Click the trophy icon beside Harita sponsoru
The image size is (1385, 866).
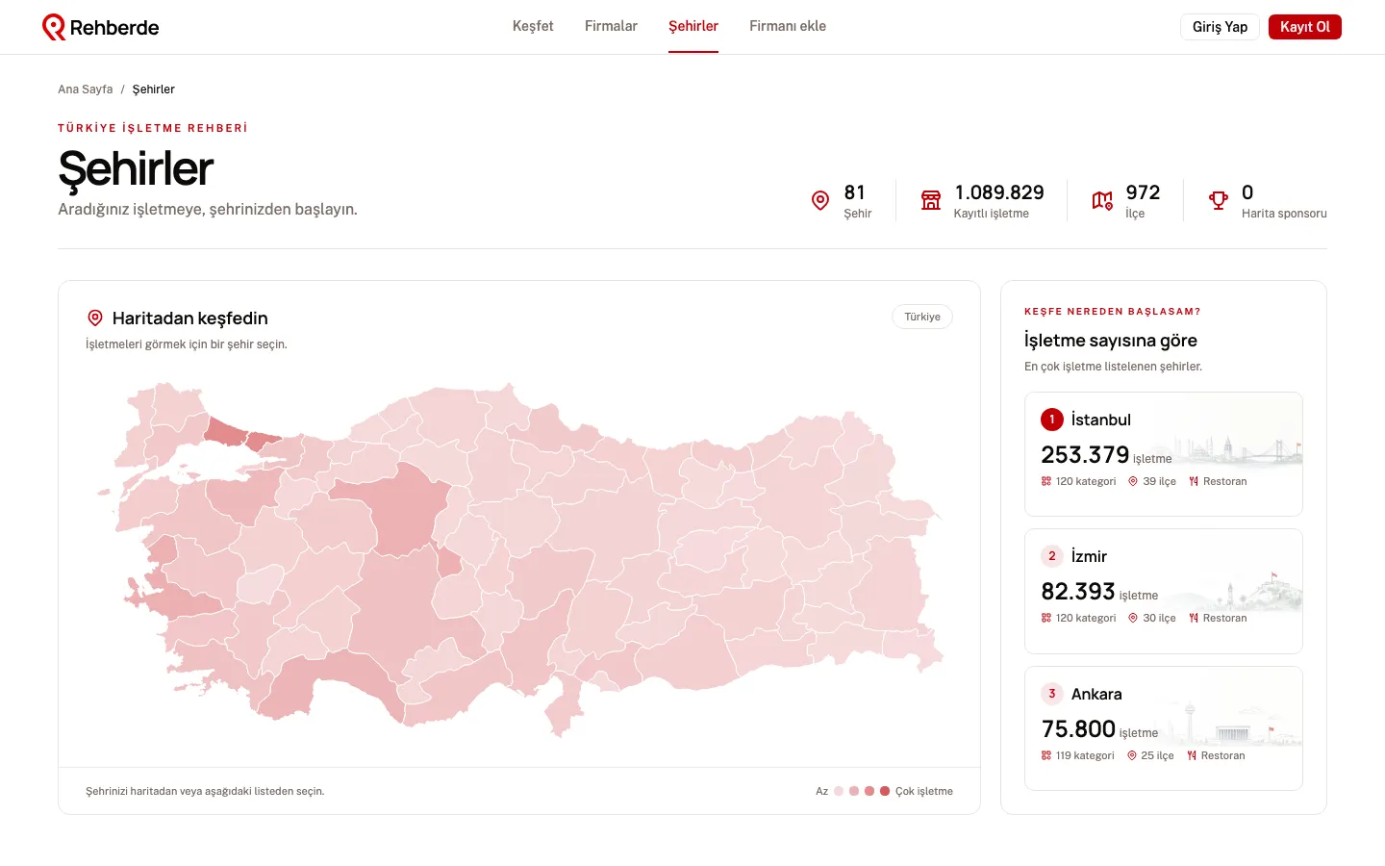coord(1219,200)
